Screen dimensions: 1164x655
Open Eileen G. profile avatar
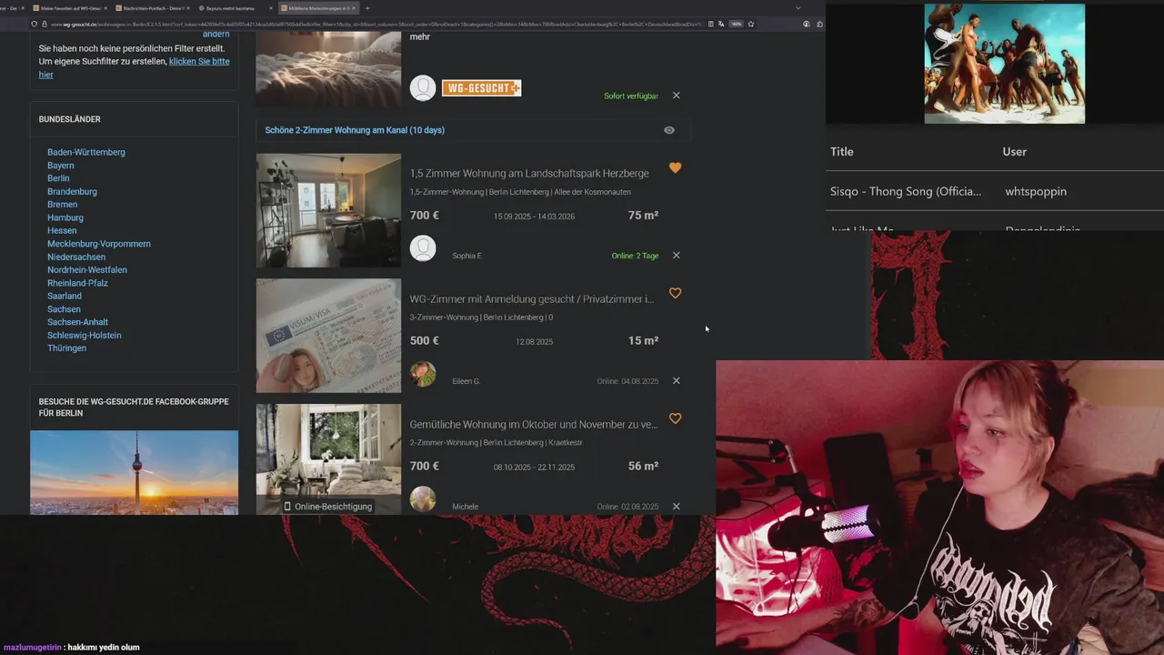423,374
